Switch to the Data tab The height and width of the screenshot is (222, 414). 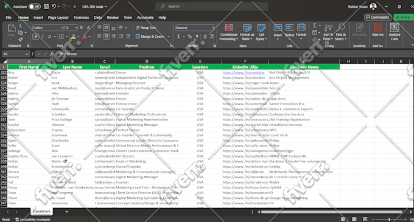[x=97, y=18]
